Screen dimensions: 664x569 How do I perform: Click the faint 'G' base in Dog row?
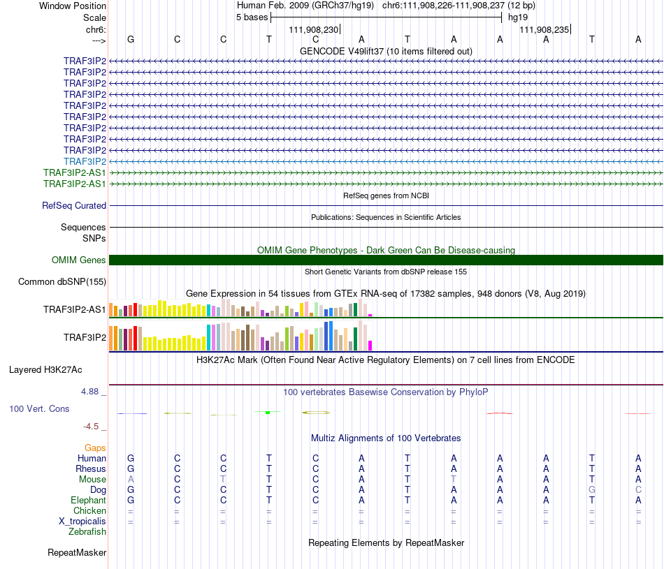tap(592, 490)
